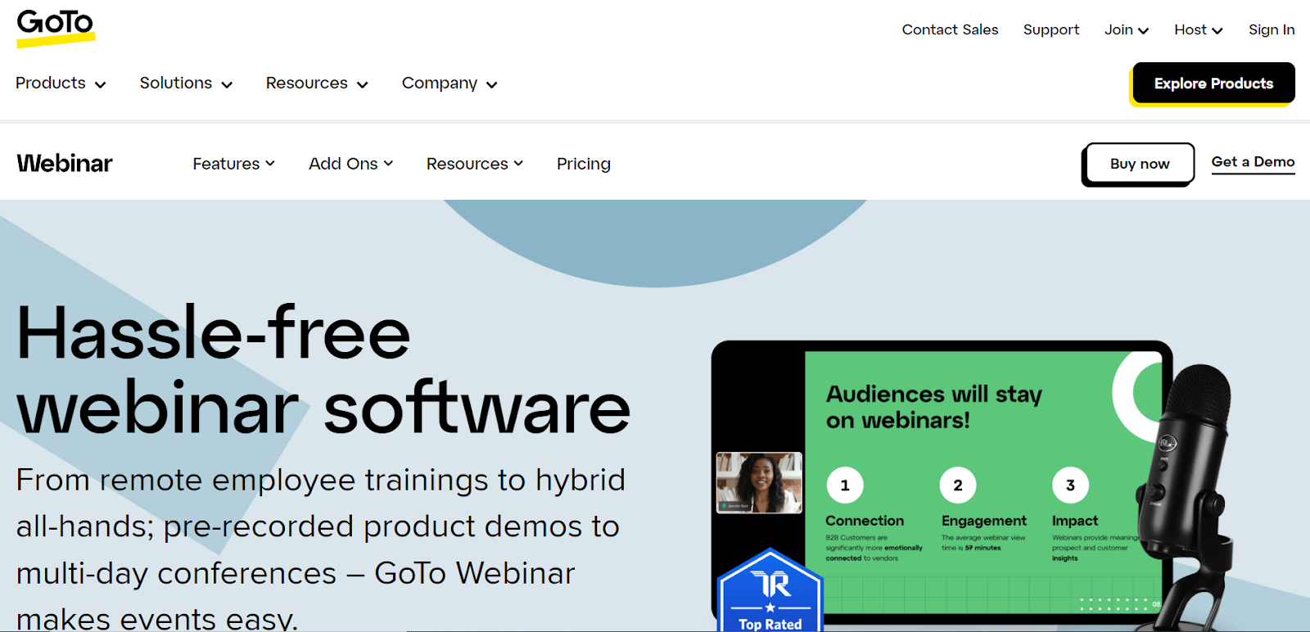Expand the Join dropdown

pos(1127,30)
